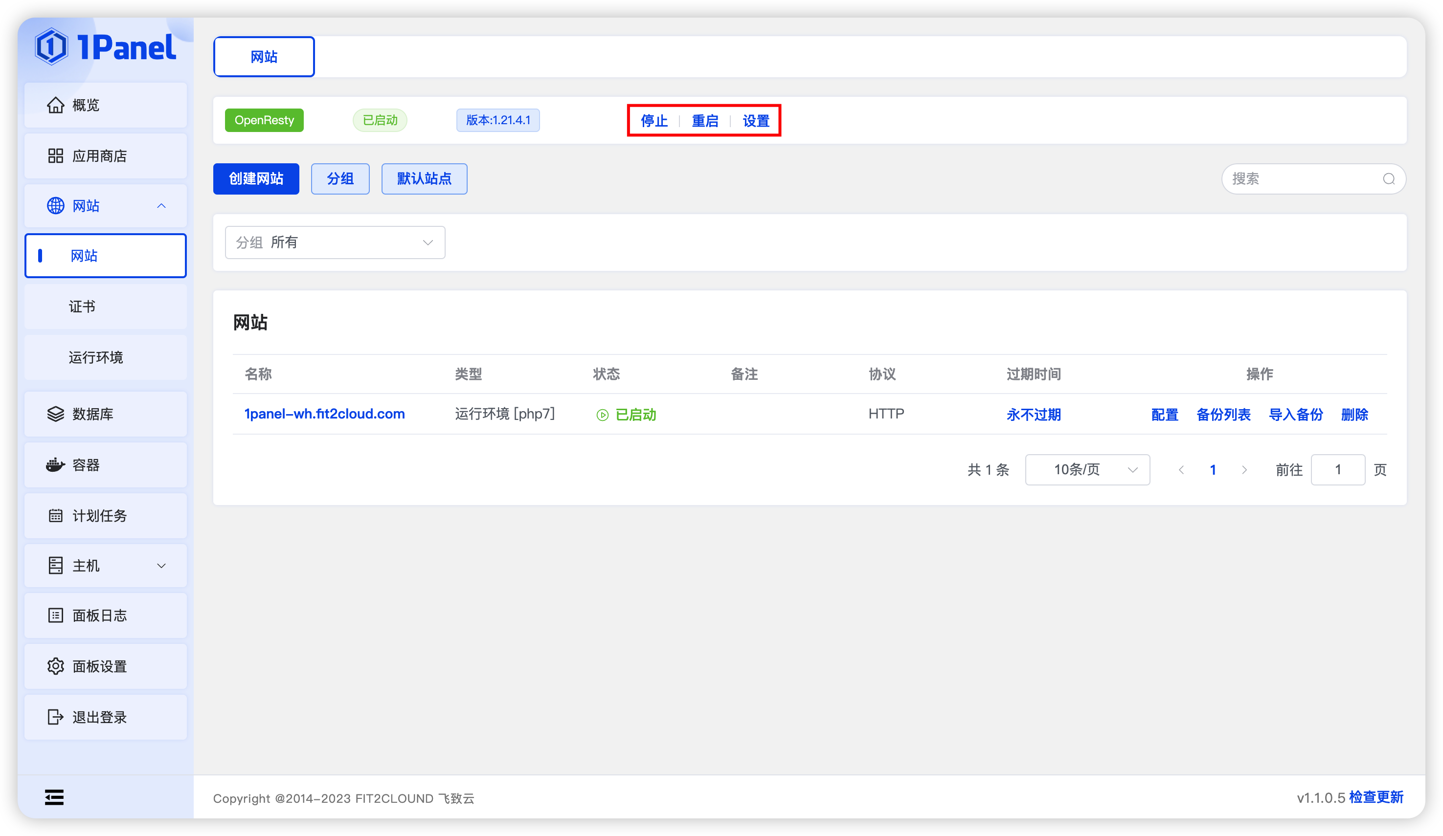Open the 应用商店 grid icon

56,155
